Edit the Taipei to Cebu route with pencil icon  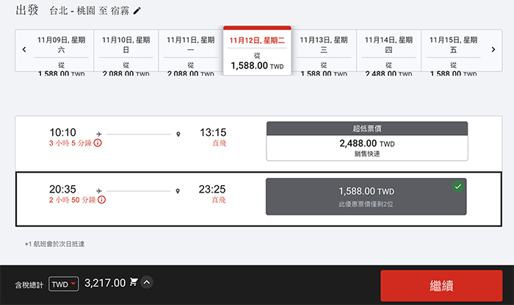[x=137, y=11]
